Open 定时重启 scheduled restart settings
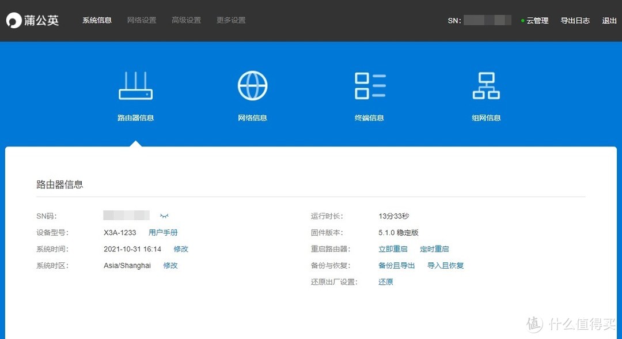Image resolution: width=622 pixels, height=339 pixels. point(435,249)
